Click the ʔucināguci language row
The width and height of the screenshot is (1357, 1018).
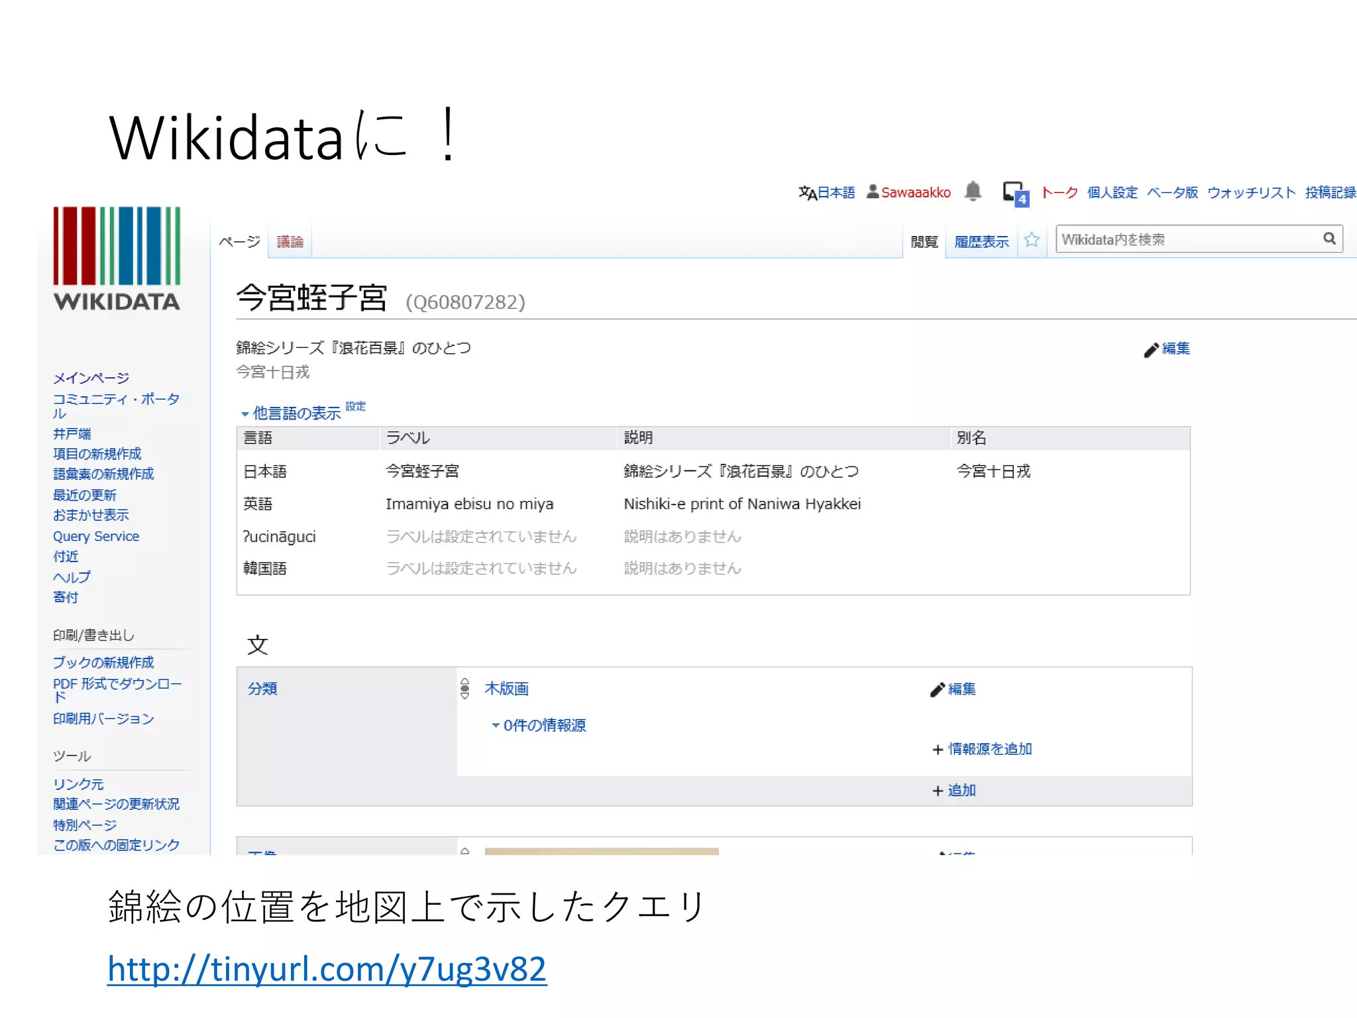tap(713, 536)
